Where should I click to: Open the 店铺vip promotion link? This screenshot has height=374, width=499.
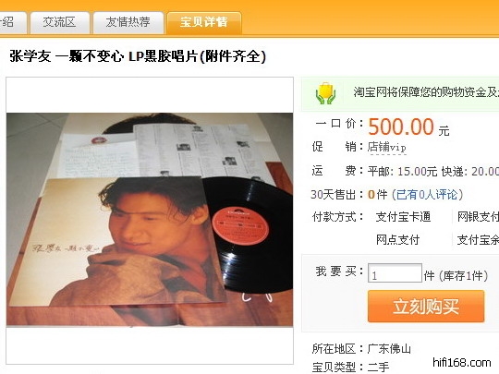(386, 147)
